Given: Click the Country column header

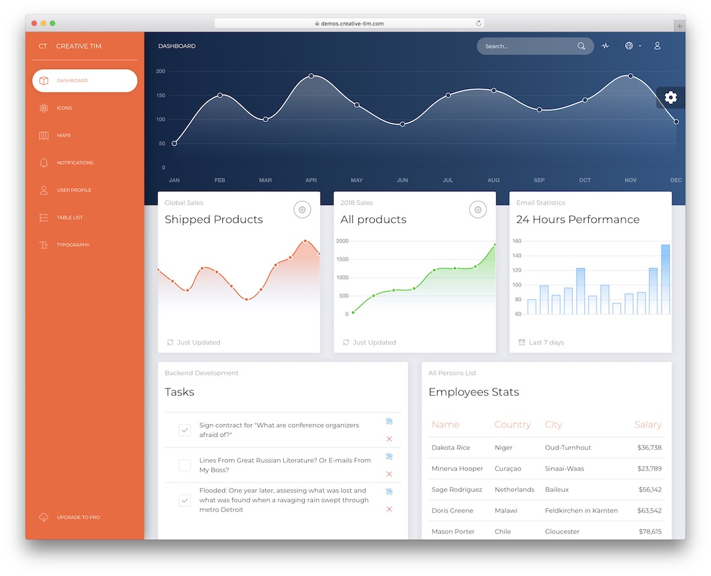Looking at the screenshot, I should [x=513, y=425].
